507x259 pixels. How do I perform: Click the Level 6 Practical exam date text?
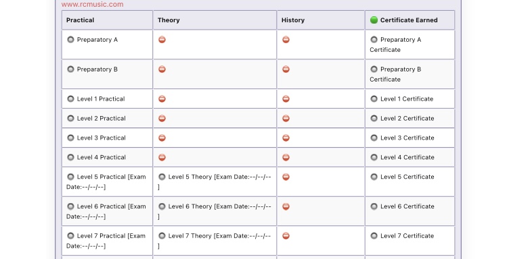coord(106,211)
